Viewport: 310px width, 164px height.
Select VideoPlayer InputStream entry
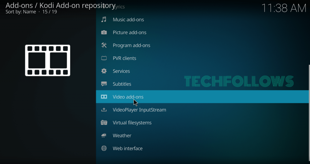[202, 110]
